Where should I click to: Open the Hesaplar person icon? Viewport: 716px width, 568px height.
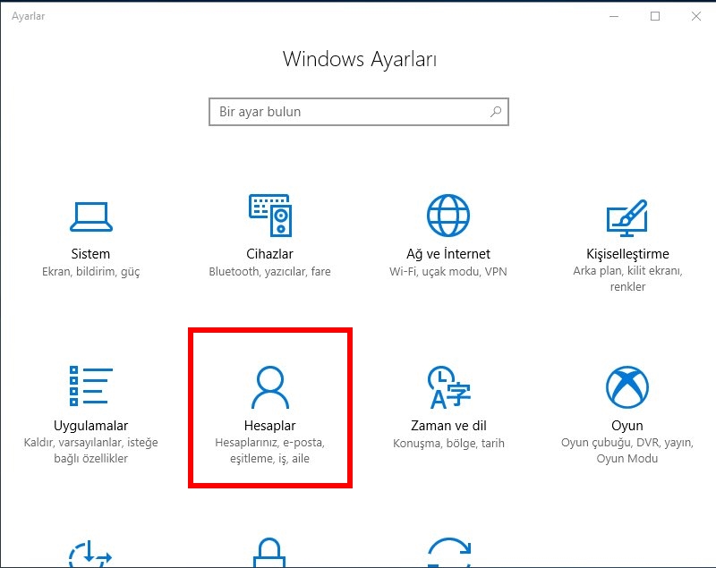coord(270,387)
